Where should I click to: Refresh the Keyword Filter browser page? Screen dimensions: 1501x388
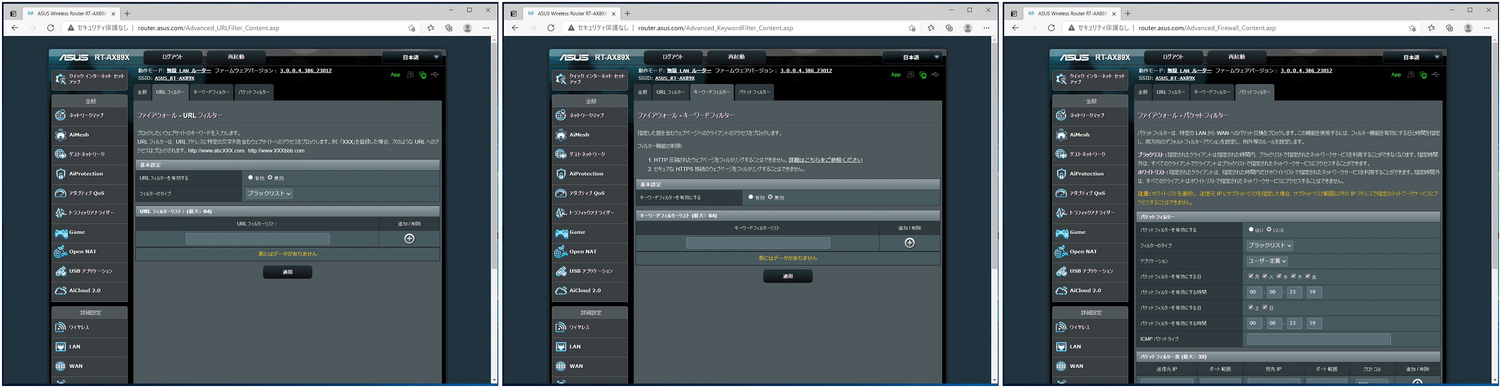[x=551, y=28]
